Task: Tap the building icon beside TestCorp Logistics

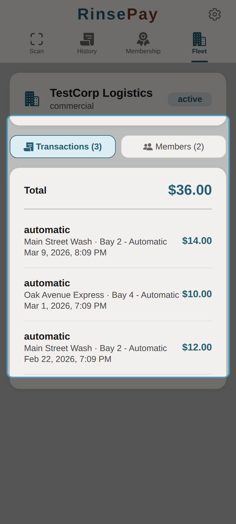Action: pyautogui.click(x=32, y=99)
